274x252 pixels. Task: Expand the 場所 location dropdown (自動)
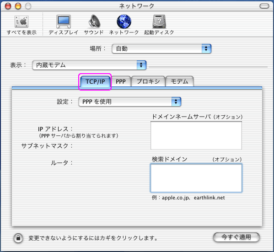161,48
